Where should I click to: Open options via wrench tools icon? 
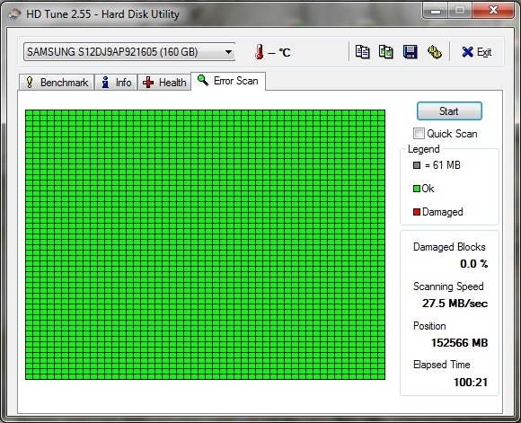(434, 52)
